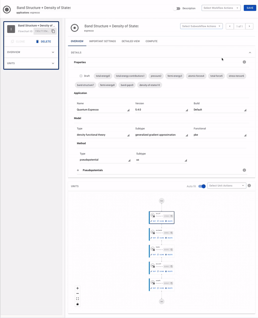The width and height of the screenshot is (258, 318).
Task: Copy the pw_nscf unit Flowchart ID
Action: [x=172, y=266]
